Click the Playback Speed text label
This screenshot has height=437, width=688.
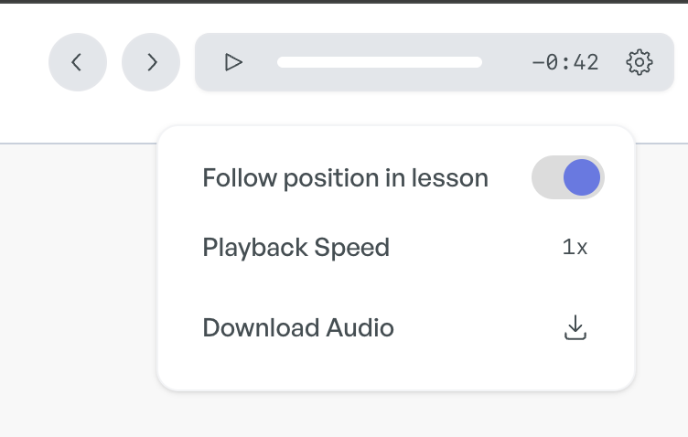tap(296, 248)
